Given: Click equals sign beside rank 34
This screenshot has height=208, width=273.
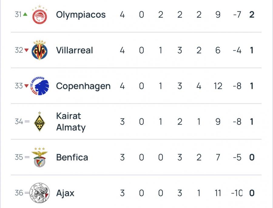Looking at the screenshot, I should (27, 122).
